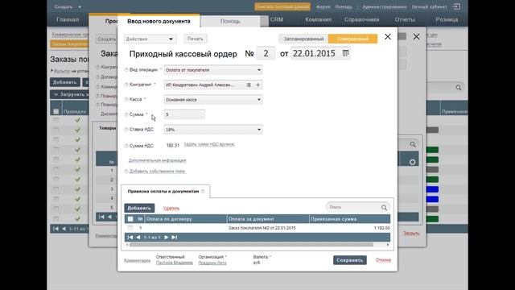Click help icon beside Сумма НДС label
The width and height of the screenshot is (515, 290).
point(126,146)
